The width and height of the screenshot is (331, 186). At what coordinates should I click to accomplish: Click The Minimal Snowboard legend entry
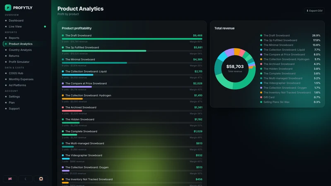(290, 45)
